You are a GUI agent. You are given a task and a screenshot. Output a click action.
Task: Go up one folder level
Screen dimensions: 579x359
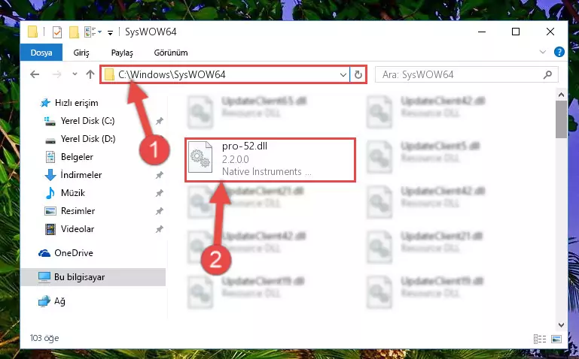[90, 74]
